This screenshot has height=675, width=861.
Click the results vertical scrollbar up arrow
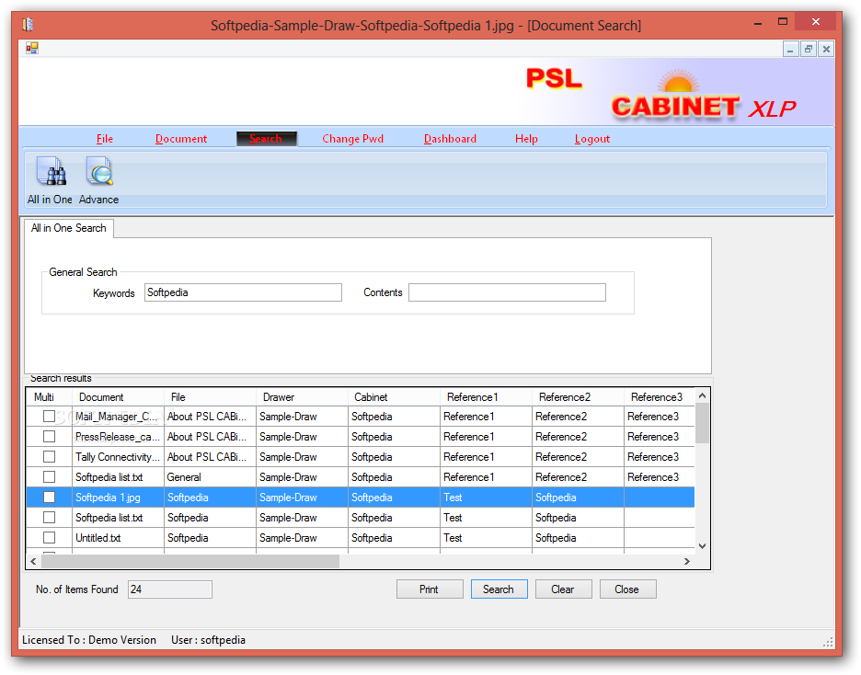click(702, 395)
